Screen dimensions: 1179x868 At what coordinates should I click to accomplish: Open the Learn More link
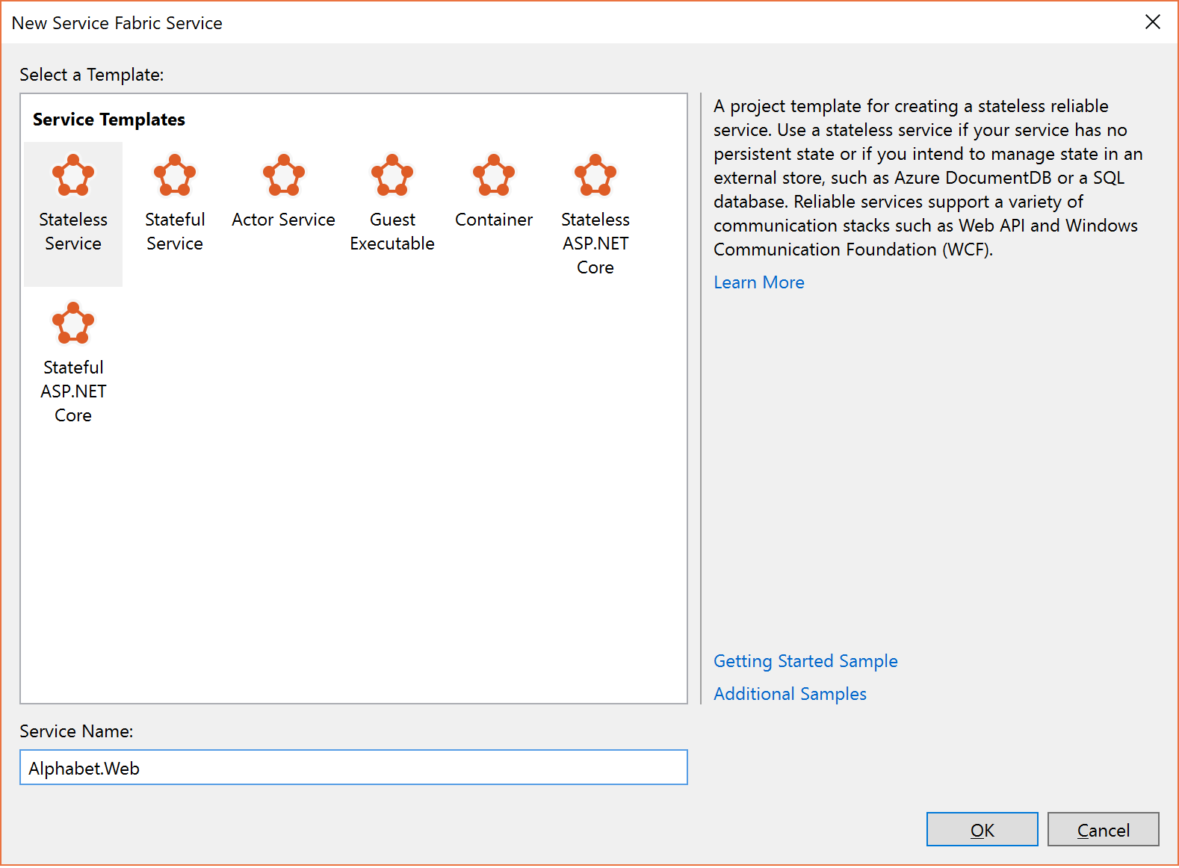759,282
